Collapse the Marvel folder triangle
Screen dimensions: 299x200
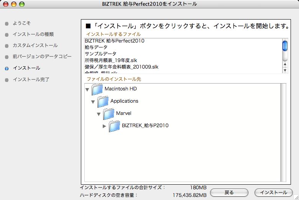(x=99, y=114)
